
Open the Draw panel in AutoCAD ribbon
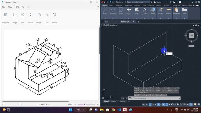[105, 11]
